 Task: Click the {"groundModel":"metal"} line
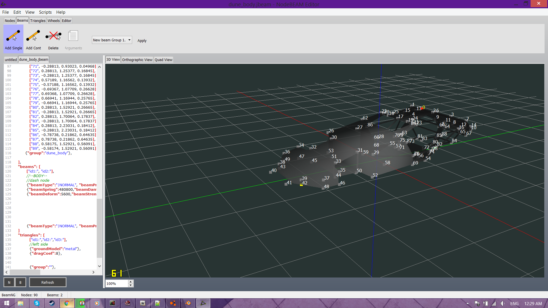[55, 249]
